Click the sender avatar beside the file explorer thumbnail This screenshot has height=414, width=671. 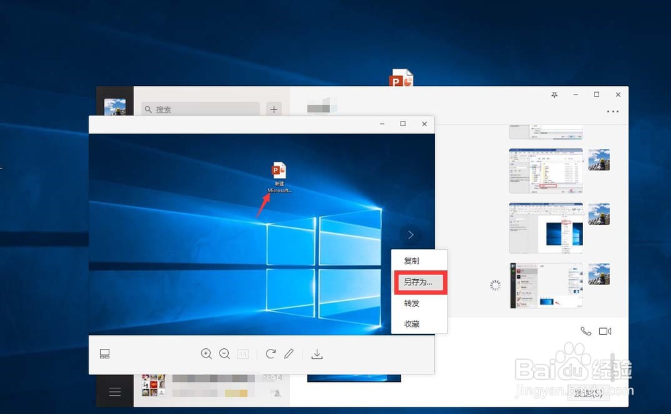coord(599,160)
